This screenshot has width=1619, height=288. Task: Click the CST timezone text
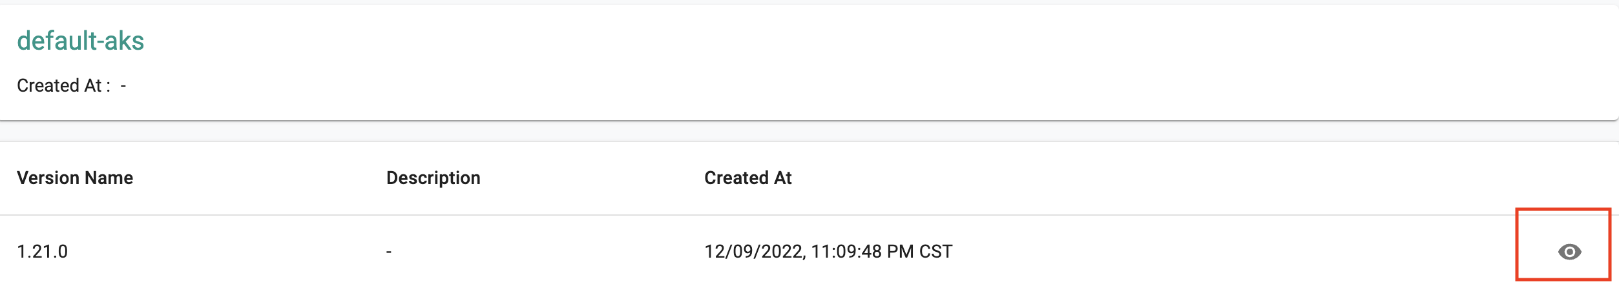pyautogui.click(x=936, y=252)
